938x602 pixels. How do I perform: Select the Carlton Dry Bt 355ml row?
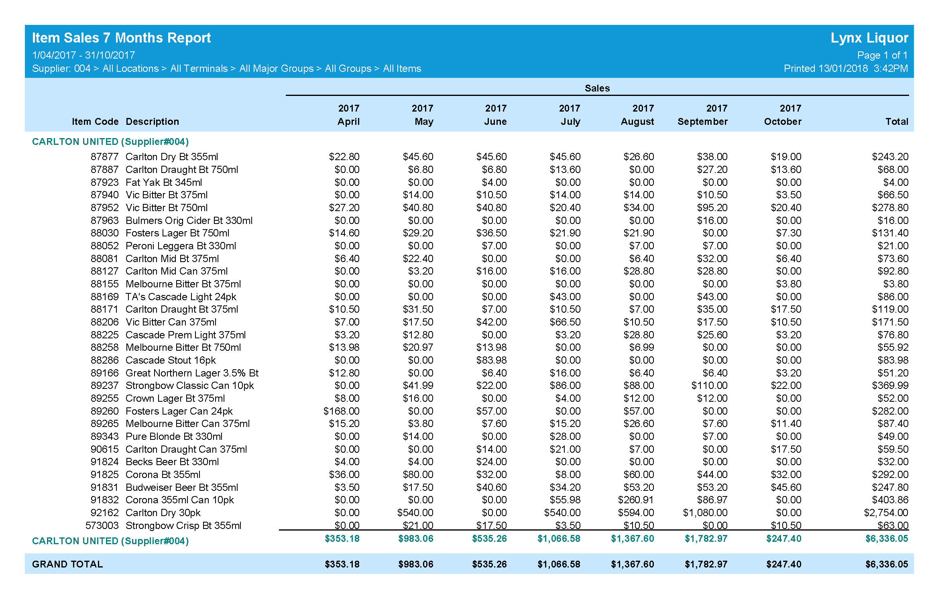(x=172, y=157)
